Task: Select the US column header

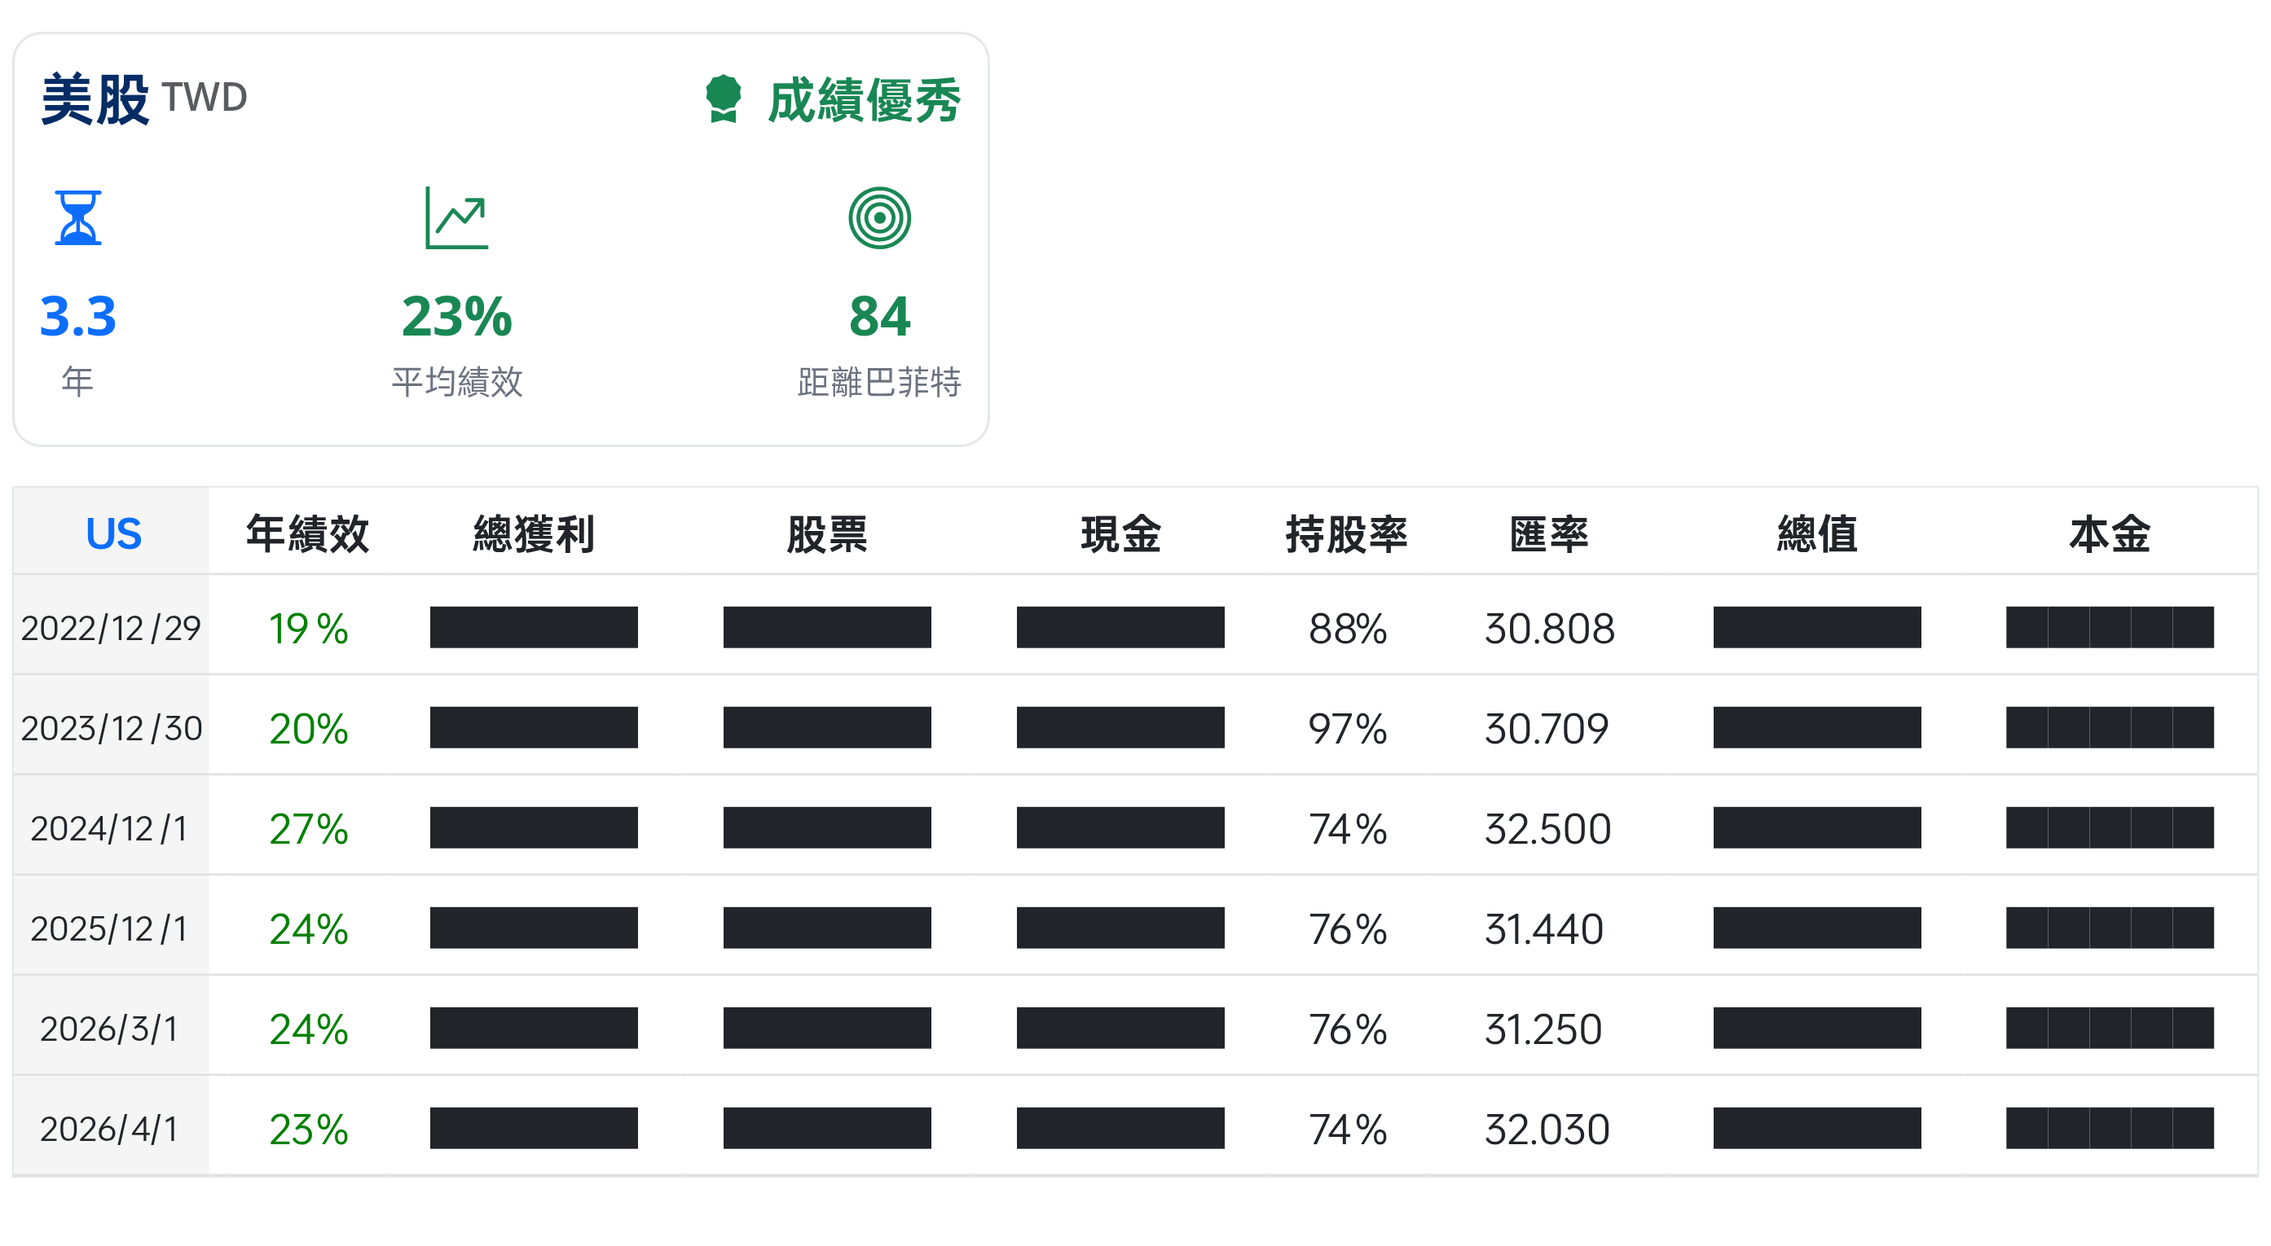Action: [x=112, y=534]
